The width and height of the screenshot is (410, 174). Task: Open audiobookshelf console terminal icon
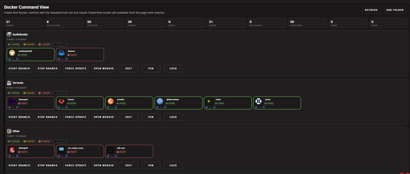pos(13,59)
